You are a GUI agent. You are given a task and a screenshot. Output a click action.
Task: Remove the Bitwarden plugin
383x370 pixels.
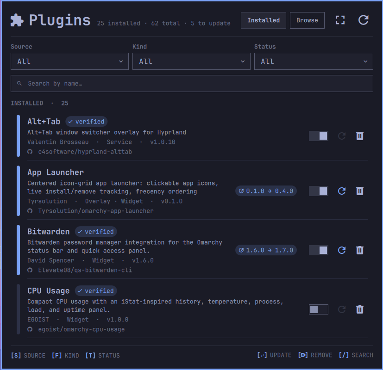(x=359, y=250)
